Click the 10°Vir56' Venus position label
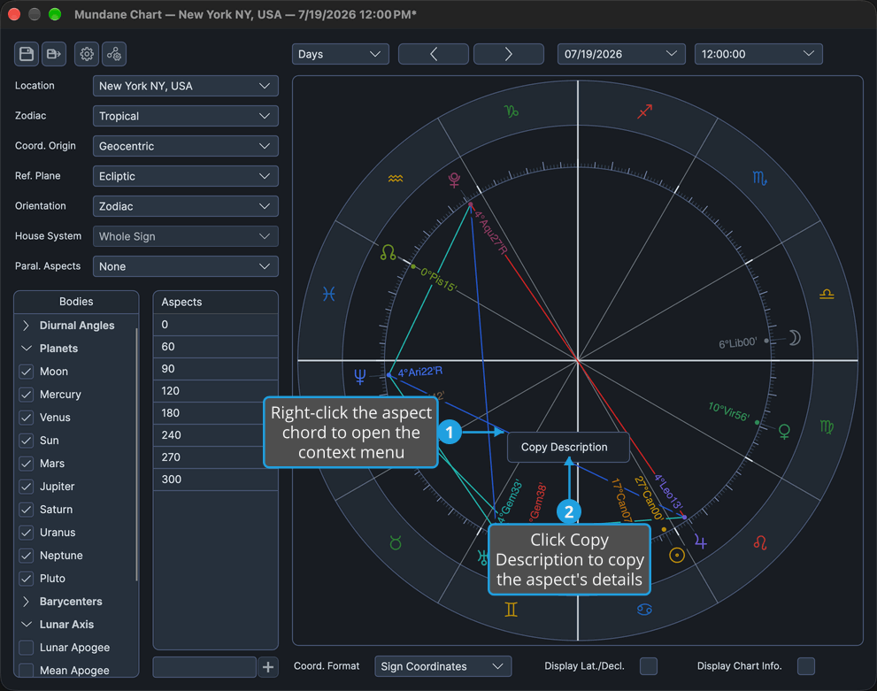 pyautogui.click(x=729, y=411)
